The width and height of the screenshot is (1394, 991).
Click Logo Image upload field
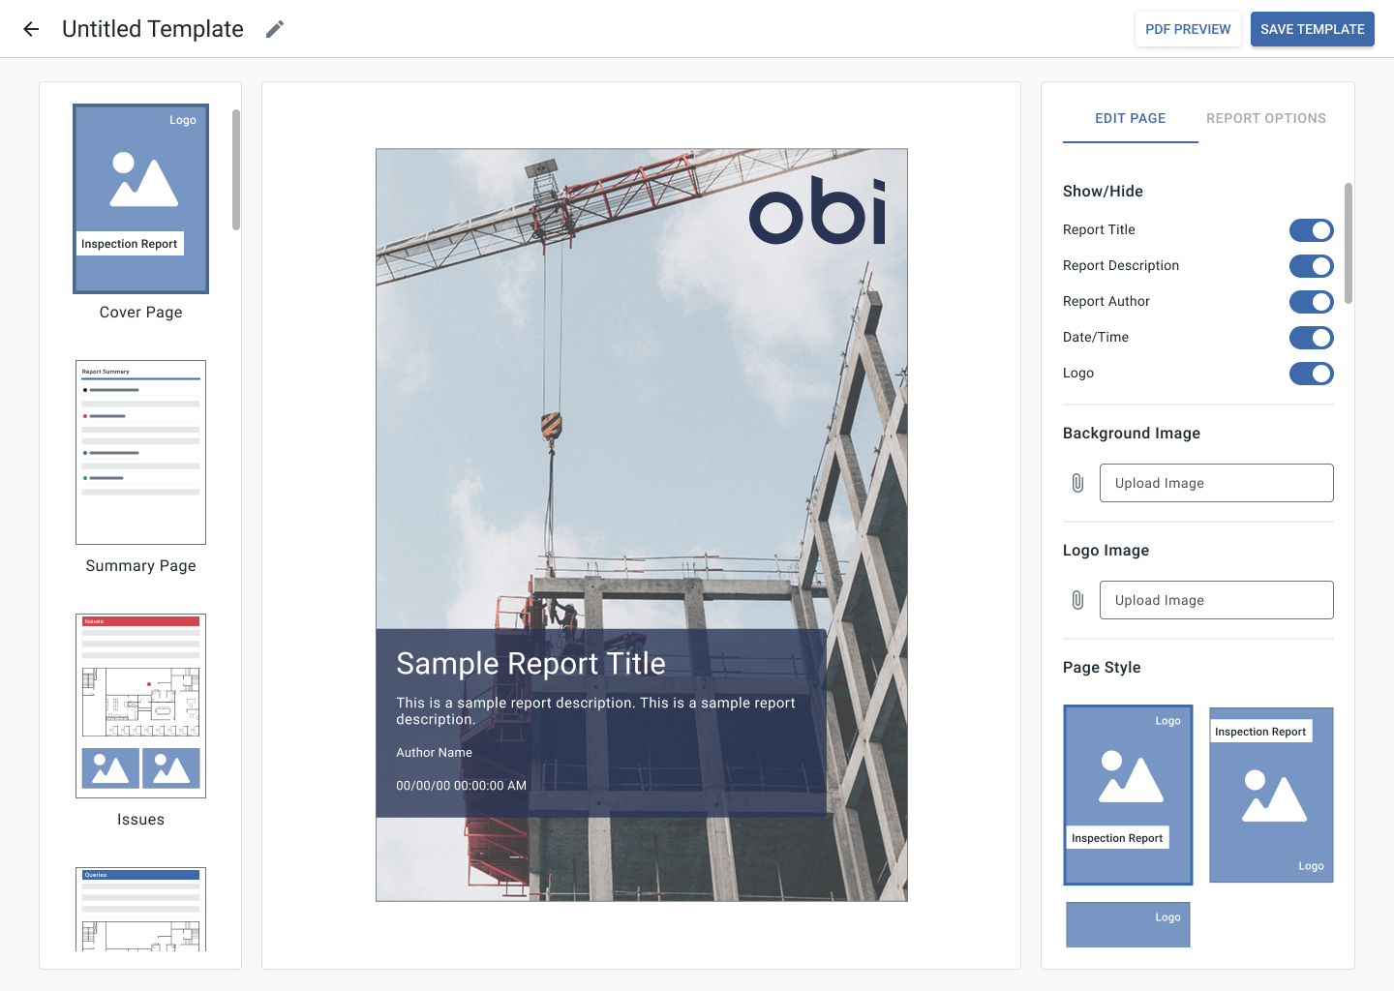pos(1216,600)
